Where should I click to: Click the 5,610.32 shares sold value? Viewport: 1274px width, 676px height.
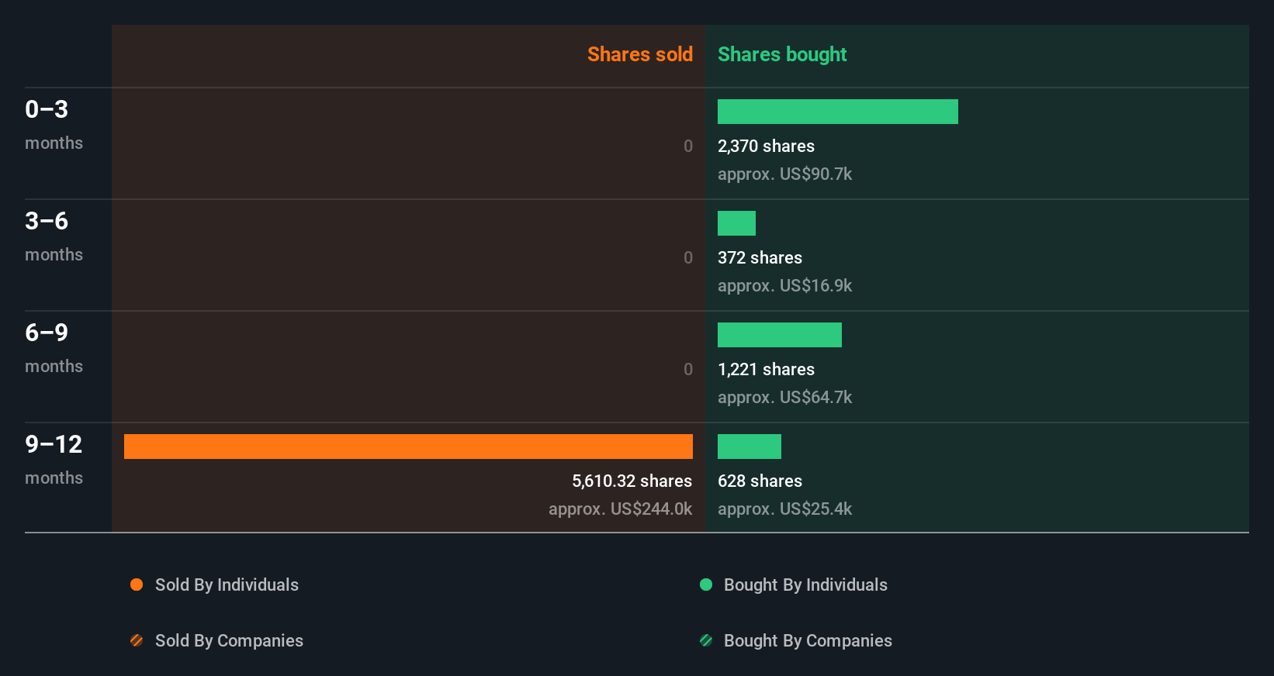point(632,481)
